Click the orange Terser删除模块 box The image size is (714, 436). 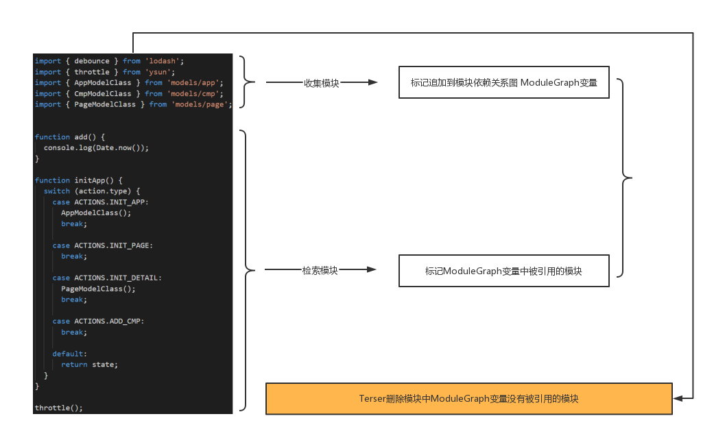pyautogui.click(x=468, y=398)
